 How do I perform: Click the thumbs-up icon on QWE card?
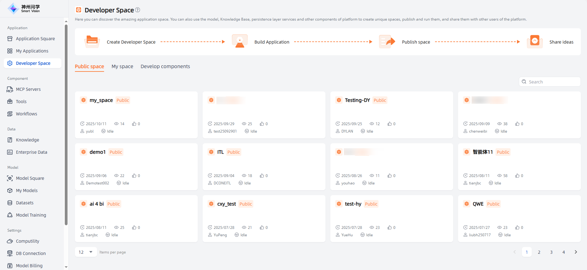point(517,227)
